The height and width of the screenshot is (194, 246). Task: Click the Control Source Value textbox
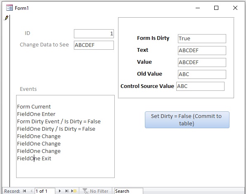pyautogui.click(x=200, y=86)
